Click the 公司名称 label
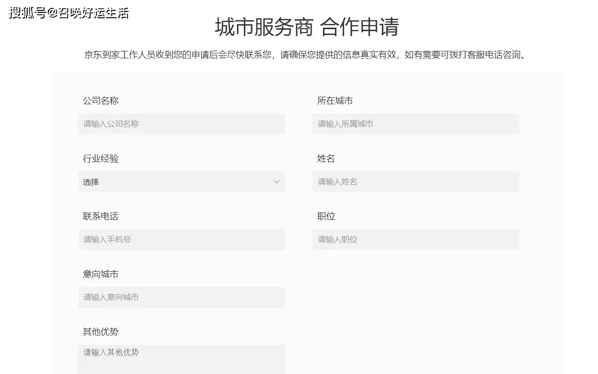This screenshot has width=598, height=374. (101, 101)
